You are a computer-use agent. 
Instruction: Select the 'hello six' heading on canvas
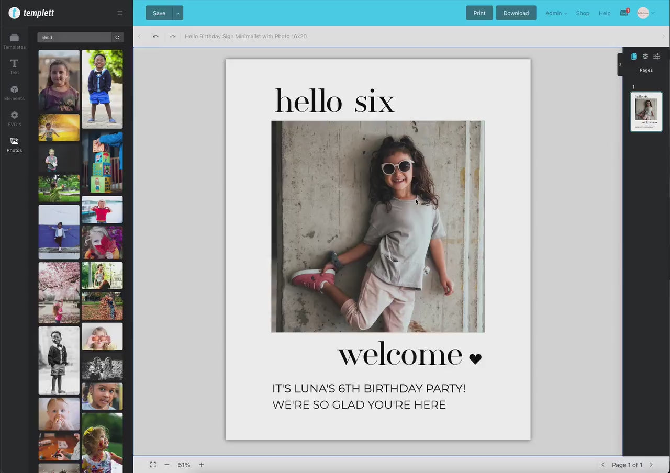335,100
